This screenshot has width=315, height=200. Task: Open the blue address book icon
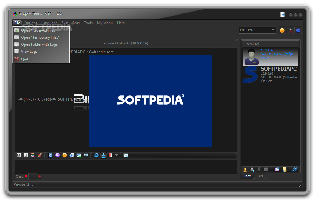(51, 155)
